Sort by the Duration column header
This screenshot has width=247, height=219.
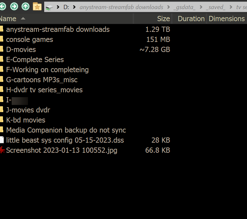(189, 19)
